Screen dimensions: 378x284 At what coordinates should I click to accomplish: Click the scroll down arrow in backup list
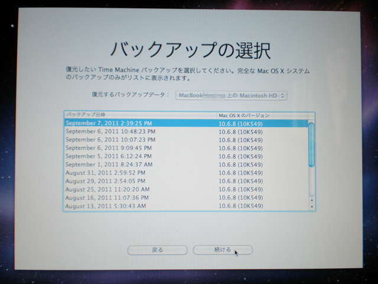click(x=312, y=206)
